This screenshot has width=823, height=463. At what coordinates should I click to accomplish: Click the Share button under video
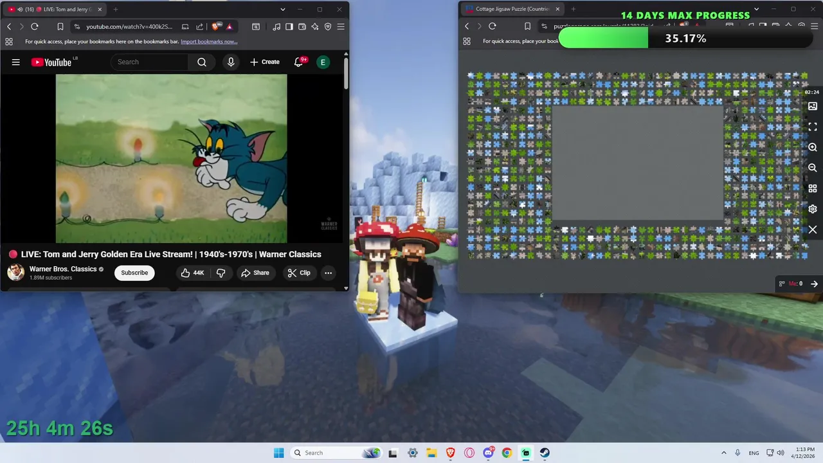[255, 273]
